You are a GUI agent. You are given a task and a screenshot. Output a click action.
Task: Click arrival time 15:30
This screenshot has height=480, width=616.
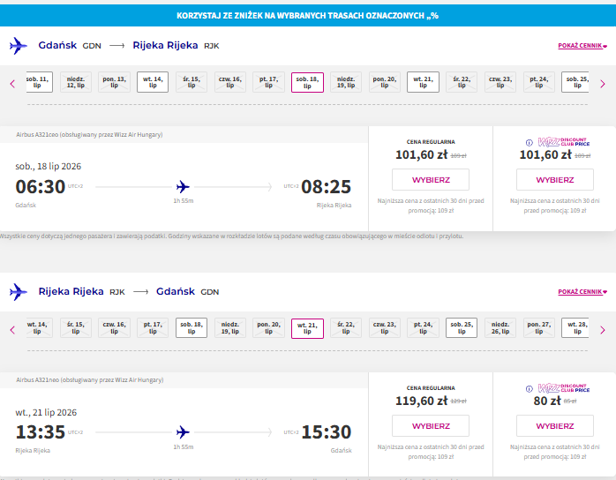click(x=326, y=432)
